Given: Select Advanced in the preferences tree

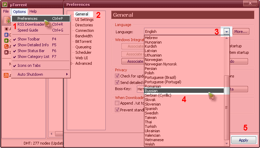Looking at the screenshot, I should coord(83,63).
